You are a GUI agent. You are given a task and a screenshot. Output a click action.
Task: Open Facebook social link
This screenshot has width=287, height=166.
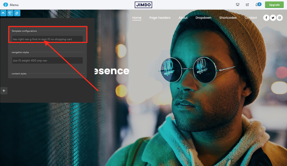[266, 18]
